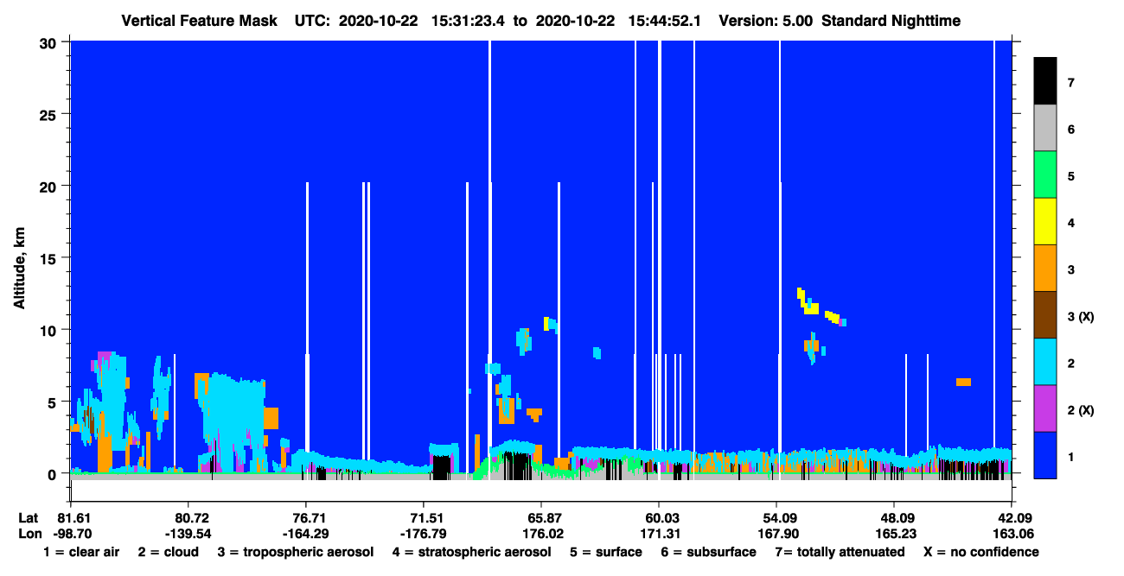1124x576 pixels.
Task: Click legend text '4 = stratospheric aerosol'
Action: [471, 552]
